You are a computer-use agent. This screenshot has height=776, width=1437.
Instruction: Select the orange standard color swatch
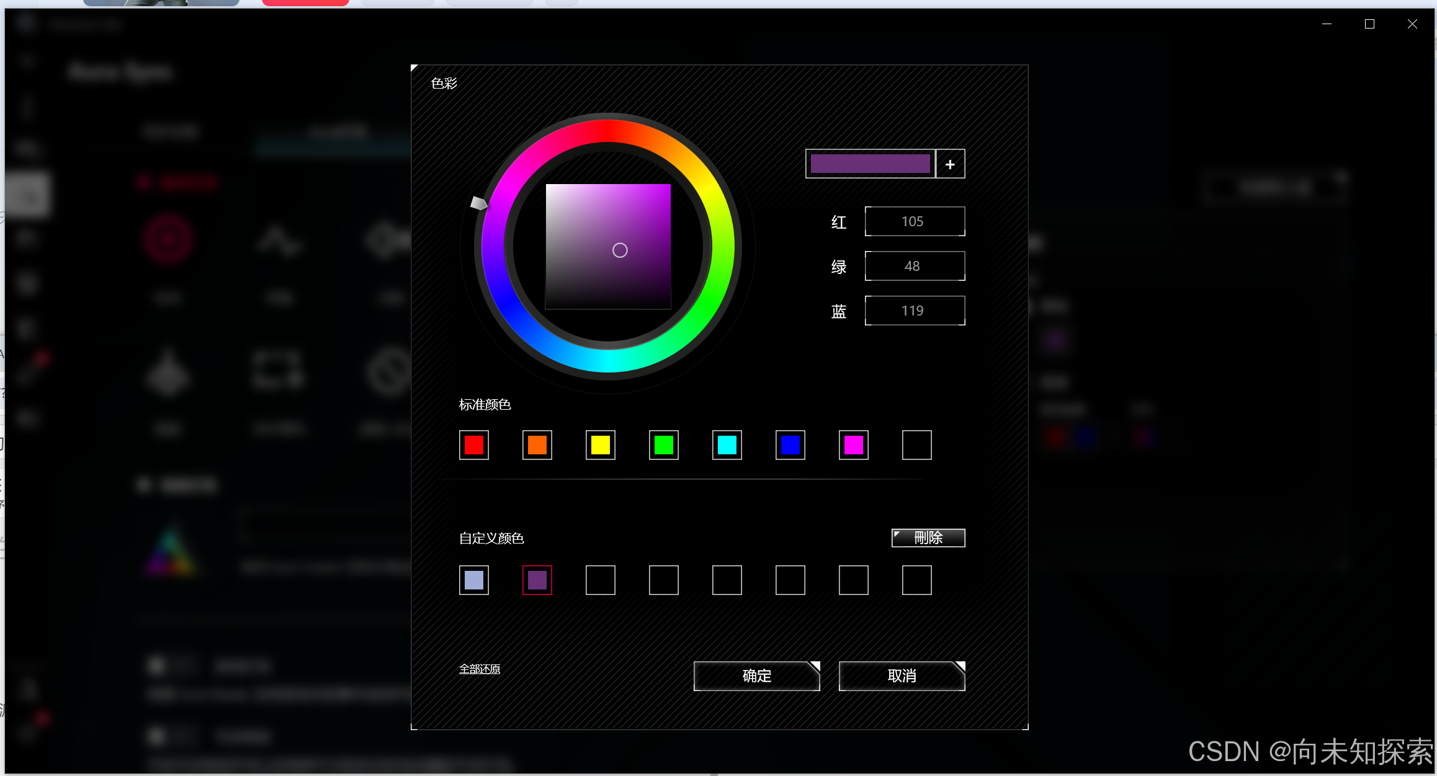(537, 445)
